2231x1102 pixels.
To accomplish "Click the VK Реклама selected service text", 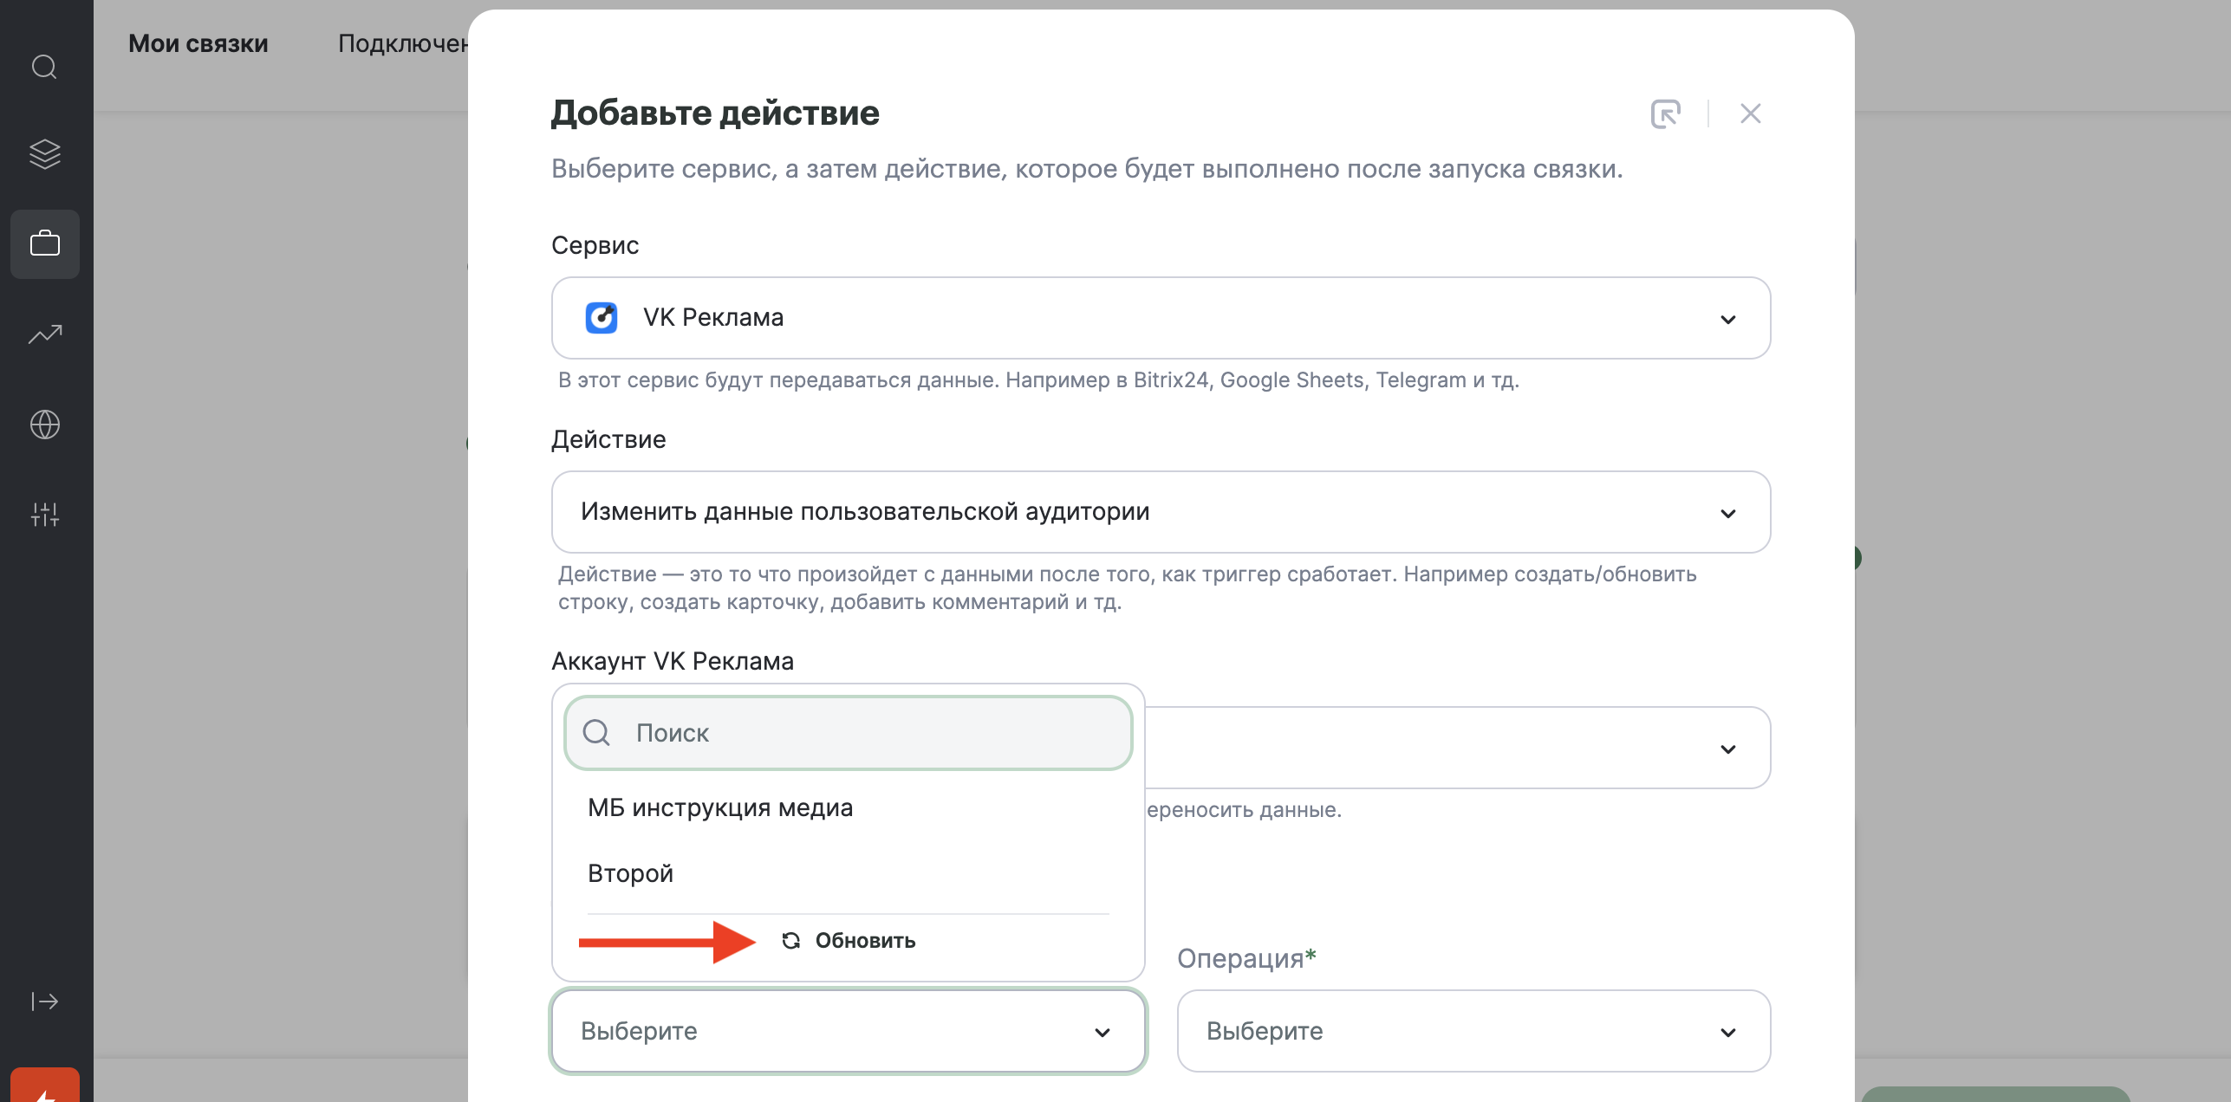I will coord(713,318).
